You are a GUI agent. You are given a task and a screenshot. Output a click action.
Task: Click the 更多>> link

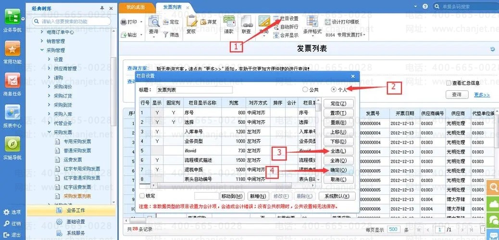click(482, 95)
